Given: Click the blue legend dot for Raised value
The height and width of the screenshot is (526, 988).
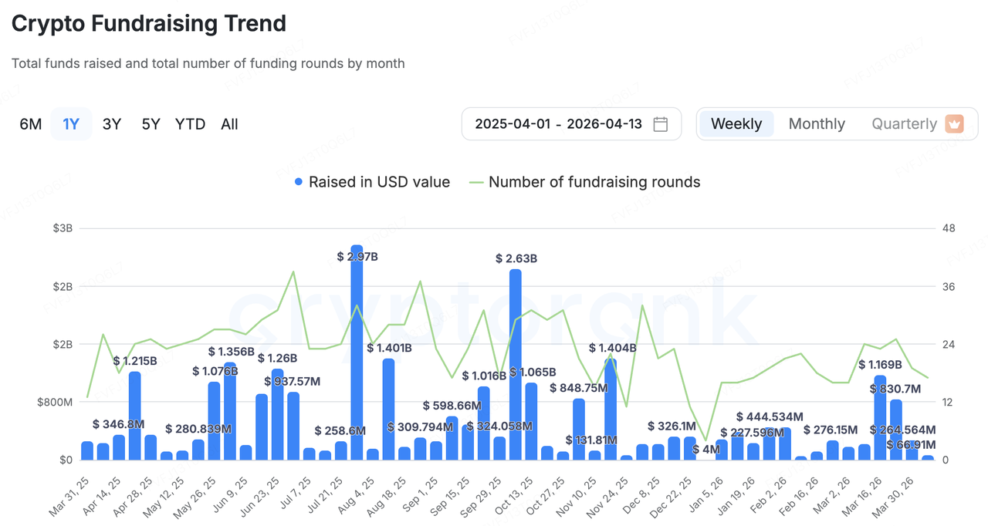Looking at the screenshot, I should (299, 182).
